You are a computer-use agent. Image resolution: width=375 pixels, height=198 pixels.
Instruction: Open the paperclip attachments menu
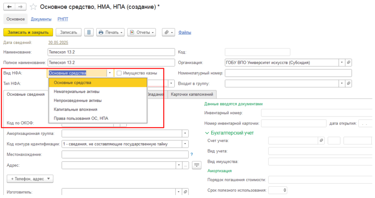168,32
